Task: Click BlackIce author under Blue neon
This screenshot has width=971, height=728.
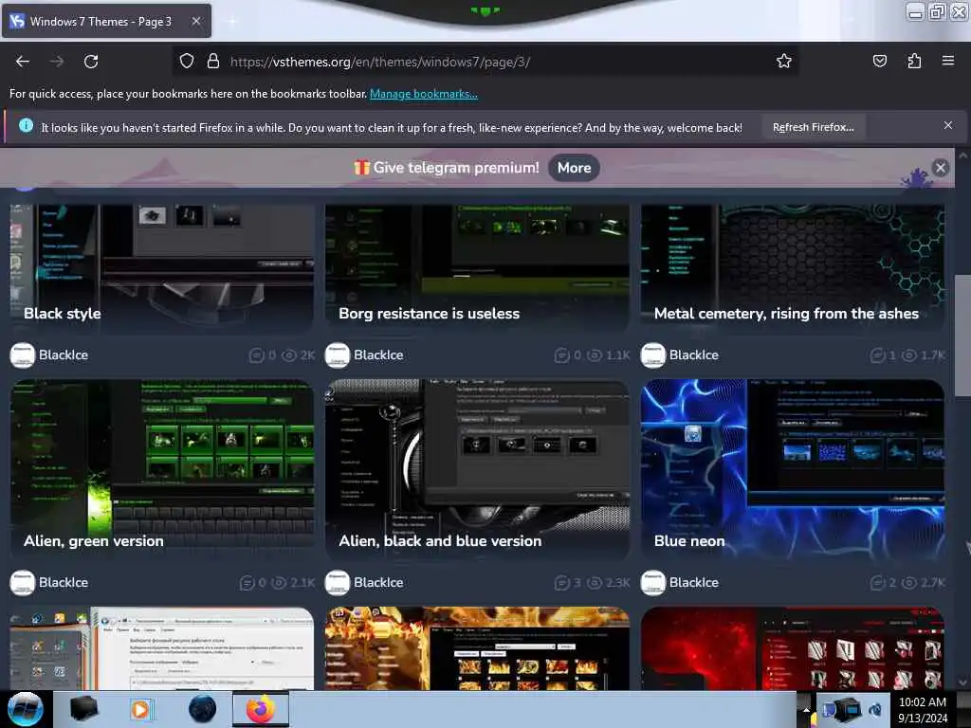Action: (693, 583)
